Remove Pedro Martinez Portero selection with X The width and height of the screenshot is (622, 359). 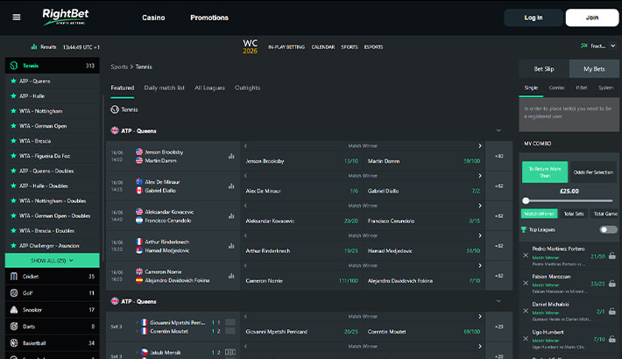click(x=526, y=256)
